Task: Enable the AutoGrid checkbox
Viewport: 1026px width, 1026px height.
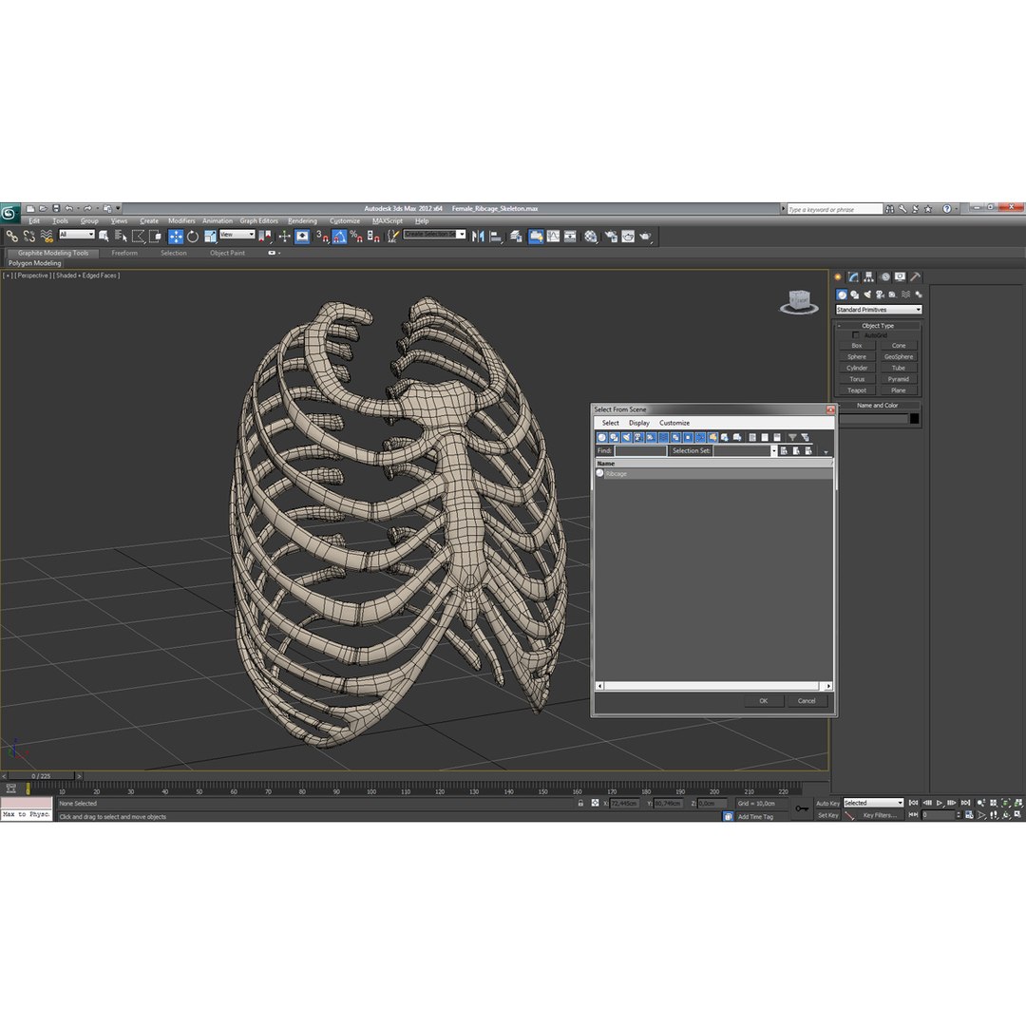Action: (x=855, y=335)
